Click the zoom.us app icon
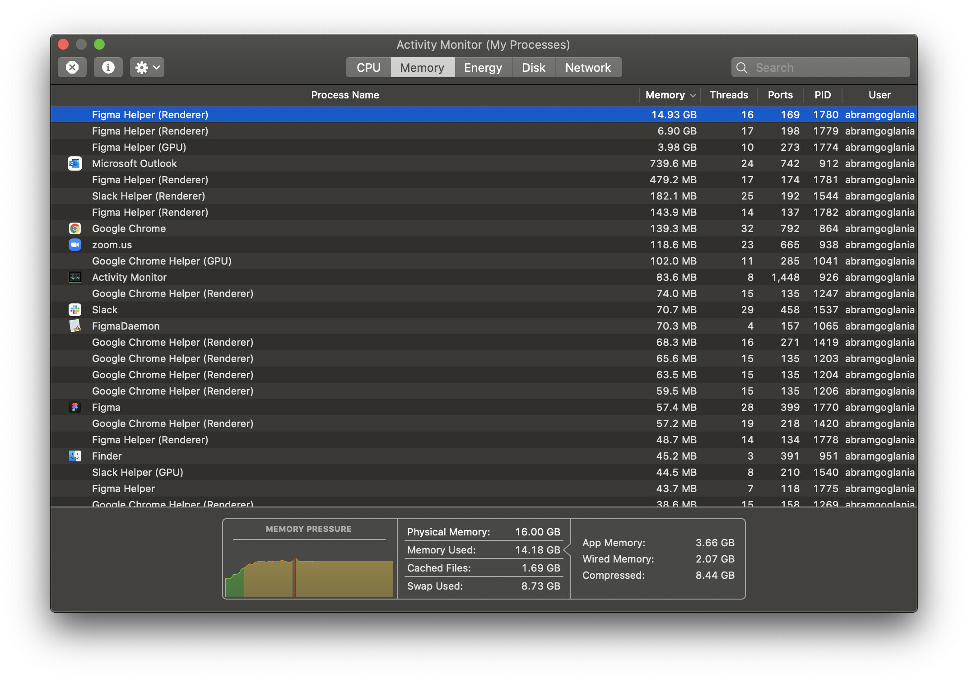Viewport: 968px width, 679px height. pyautogui.click(x=74, y=245)
